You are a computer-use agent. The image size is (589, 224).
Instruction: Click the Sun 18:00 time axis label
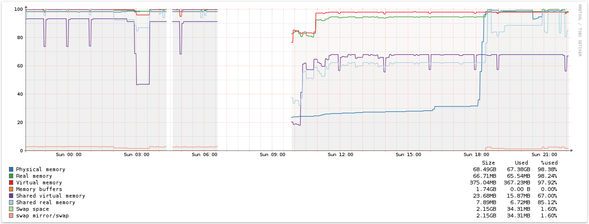[x=476, y=154]
